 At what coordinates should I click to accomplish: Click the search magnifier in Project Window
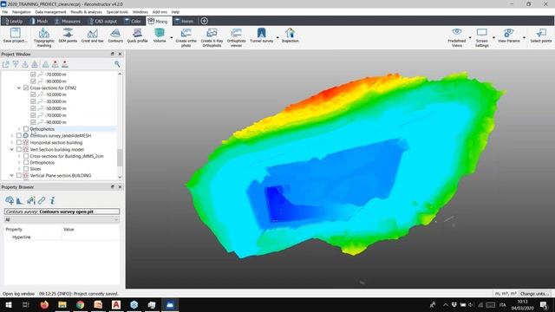117,64
